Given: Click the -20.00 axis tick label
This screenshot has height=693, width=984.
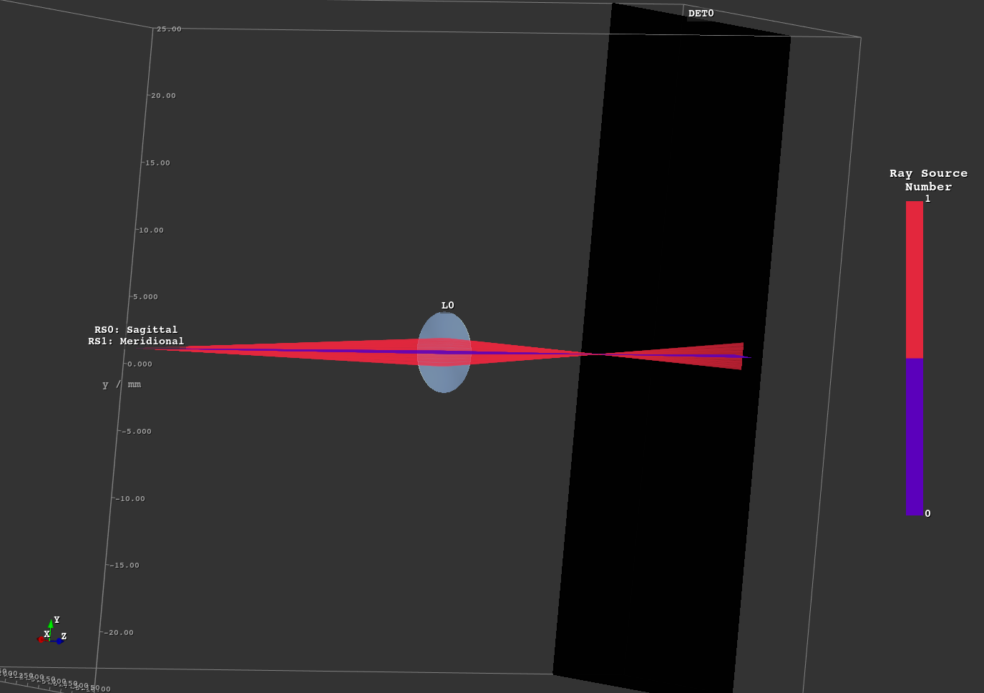Looking at the screenshot, I should 120,633.
